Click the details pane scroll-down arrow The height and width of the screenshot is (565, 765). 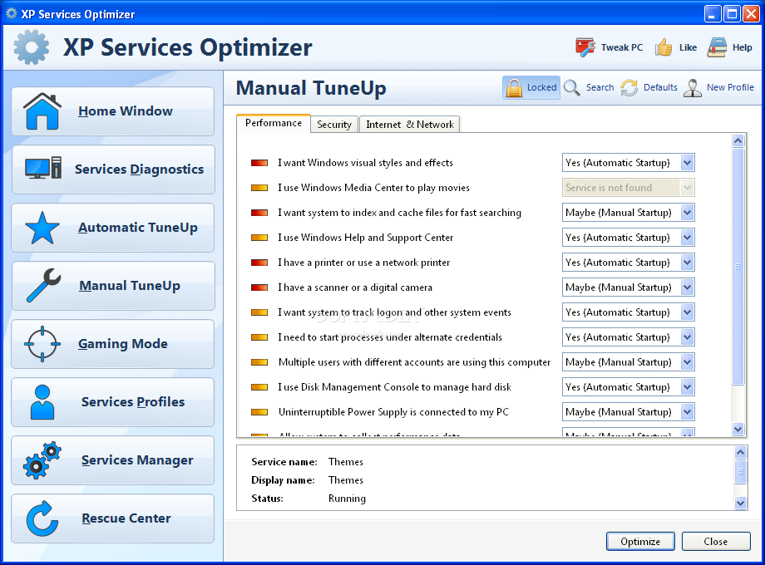741,503
